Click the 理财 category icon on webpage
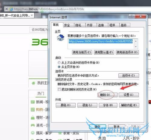The height and width of the screenshot is (140, 151). [x=33, y=117]
